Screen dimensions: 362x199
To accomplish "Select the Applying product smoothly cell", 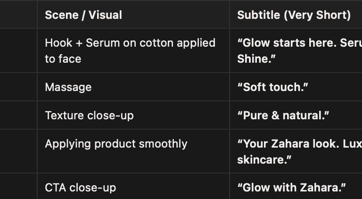I will click(x=116, y=144).
